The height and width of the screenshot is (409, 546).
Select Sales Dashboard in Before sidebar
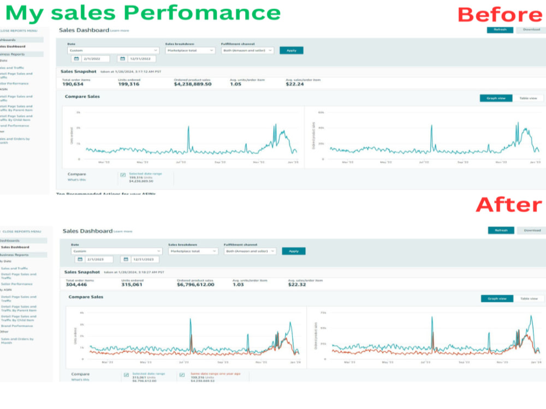(13, 46)
